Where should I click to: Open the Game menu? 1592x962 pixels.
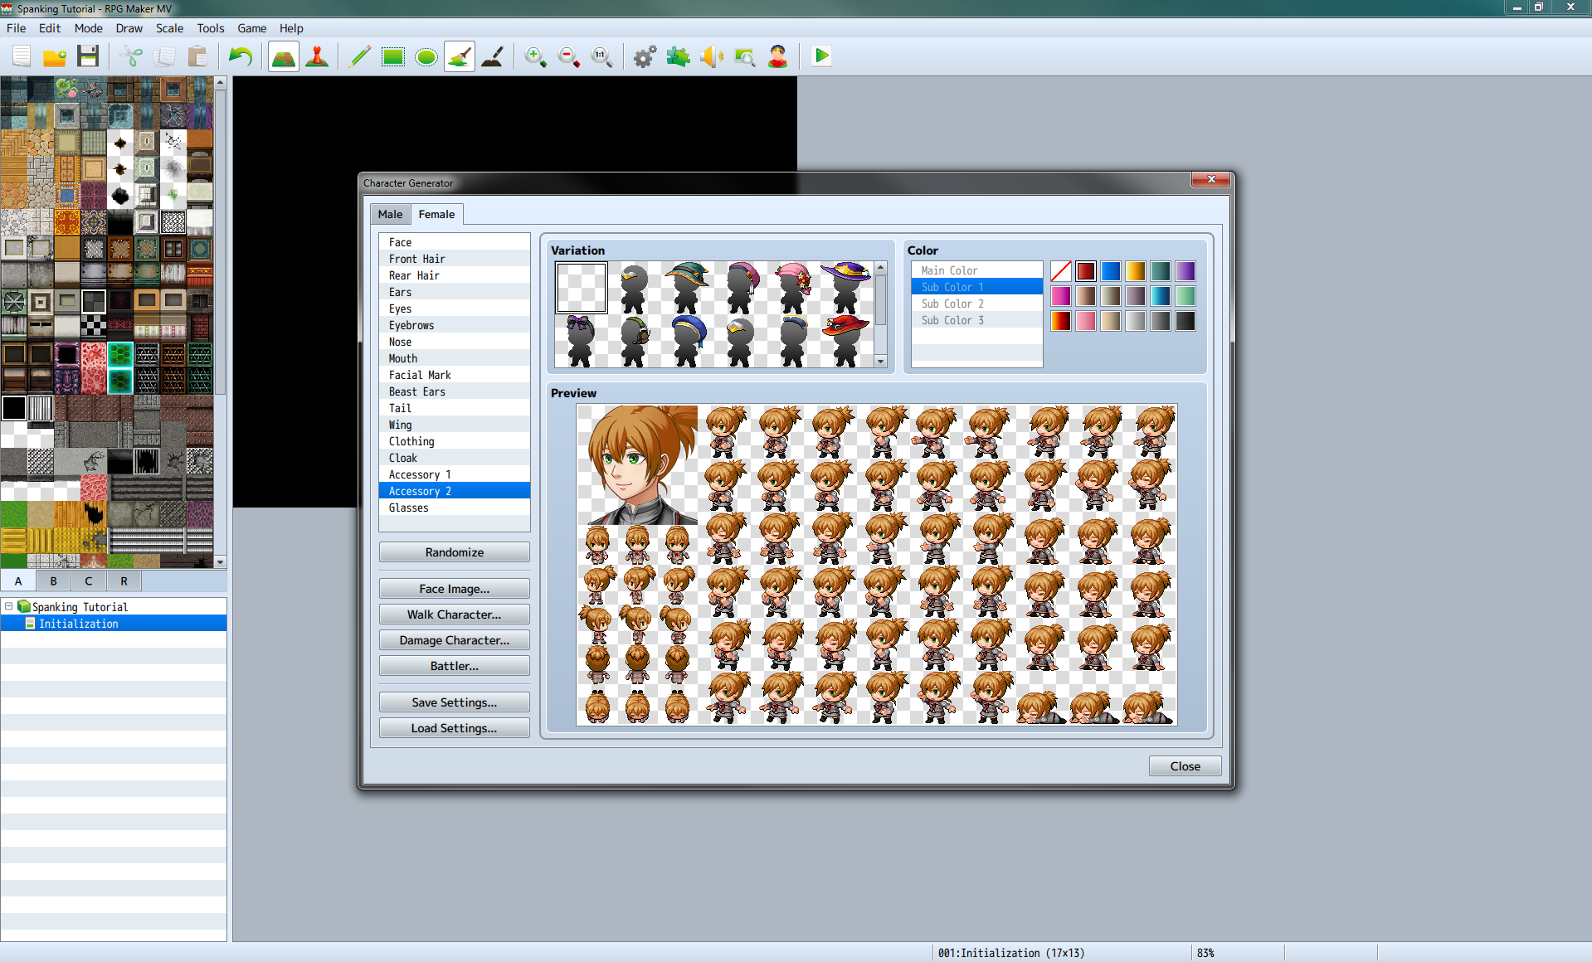[x=252, y=28]
